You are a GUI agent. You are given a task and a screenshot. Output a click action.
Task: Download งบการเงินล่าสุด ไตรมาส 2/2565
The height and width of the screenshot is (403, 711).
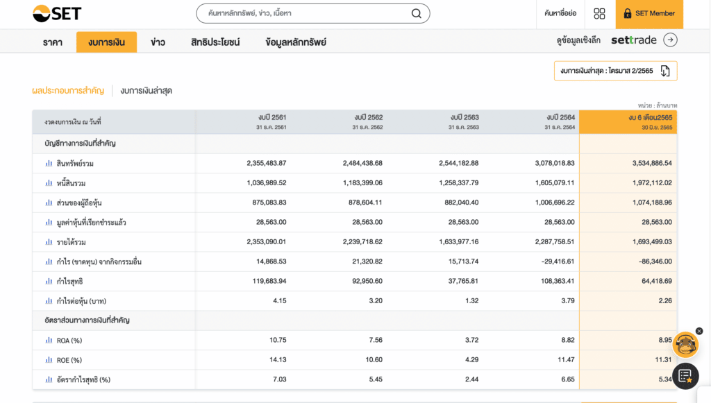615,71
